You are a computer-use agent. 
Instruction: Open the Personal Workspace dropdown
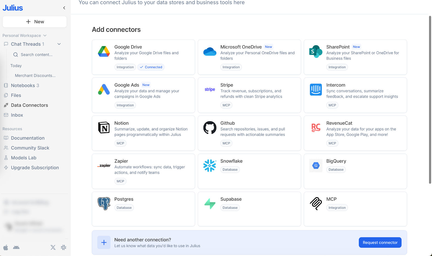(25, 35)
